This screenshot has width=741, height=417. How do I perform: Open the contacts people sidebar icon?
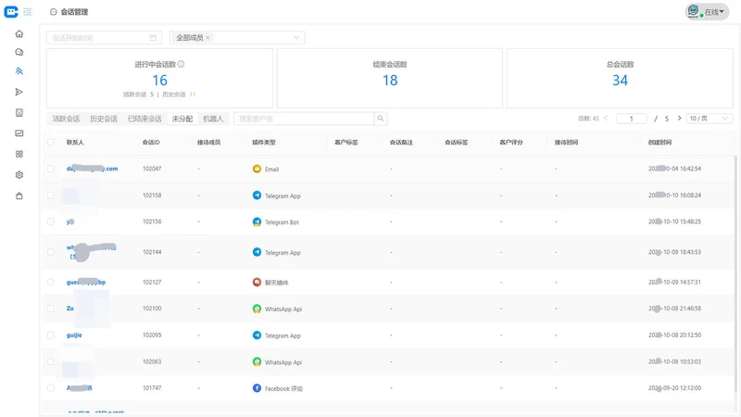(19, 71)
